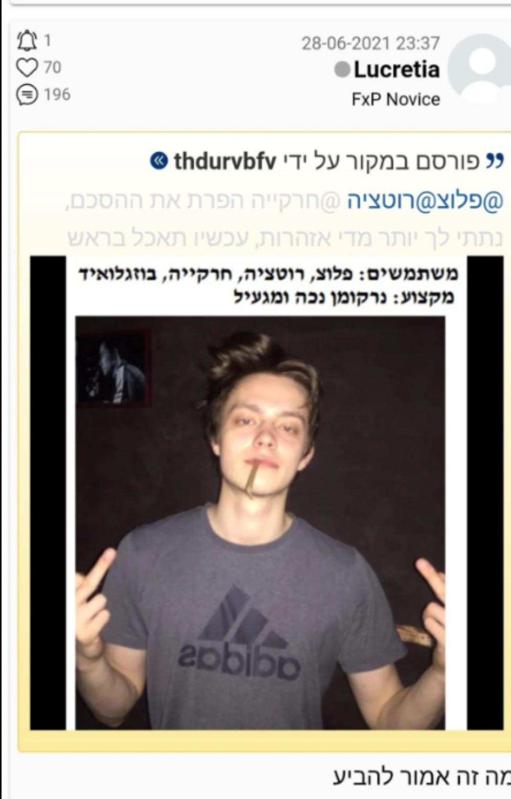Open Lucretia's user profile name
The image size is (511, 799).
click(397, 70)
